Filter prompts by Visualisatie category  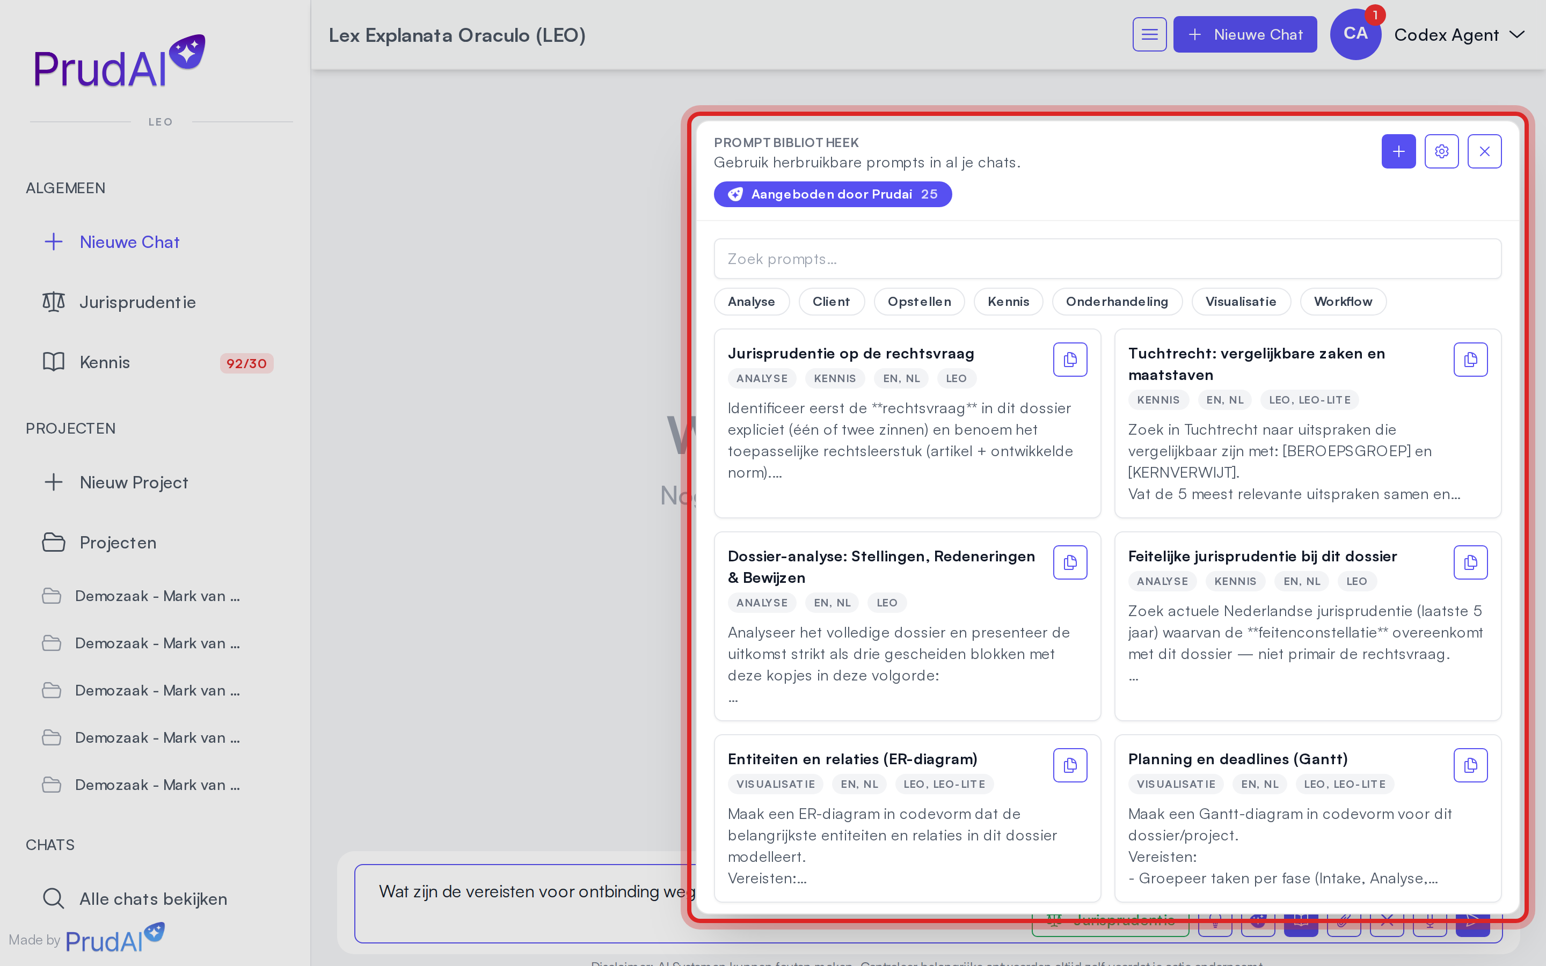coord(1241,302)
